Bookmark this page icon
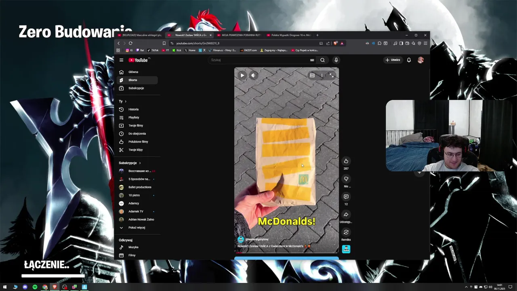Viewport: 517px width, 291px height. (164, 43)
